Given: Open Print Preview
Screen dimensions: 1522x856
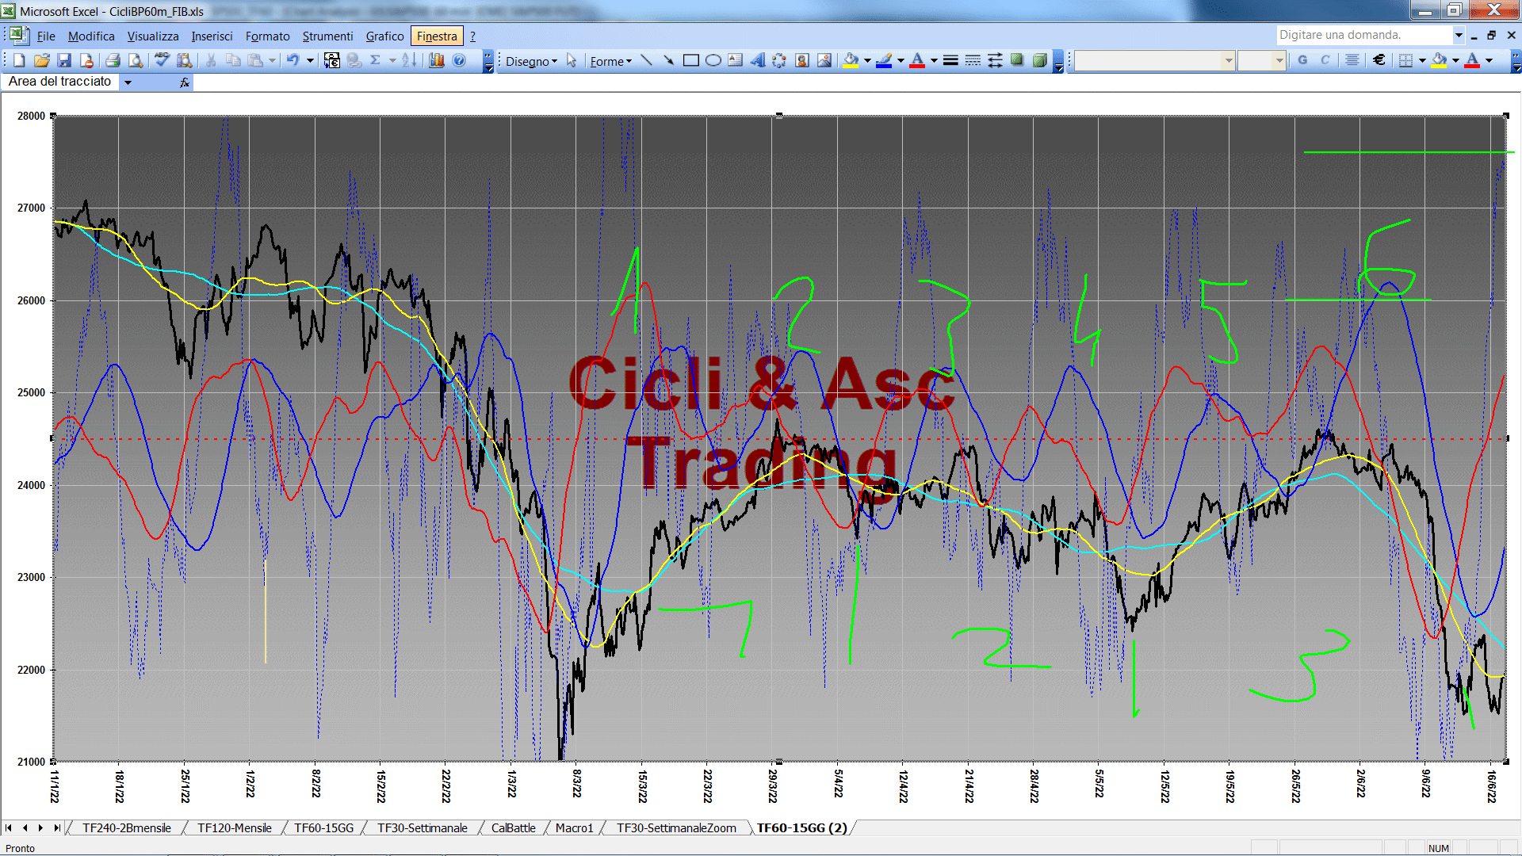Looking at the screenshot, I should tap(136, 60).
